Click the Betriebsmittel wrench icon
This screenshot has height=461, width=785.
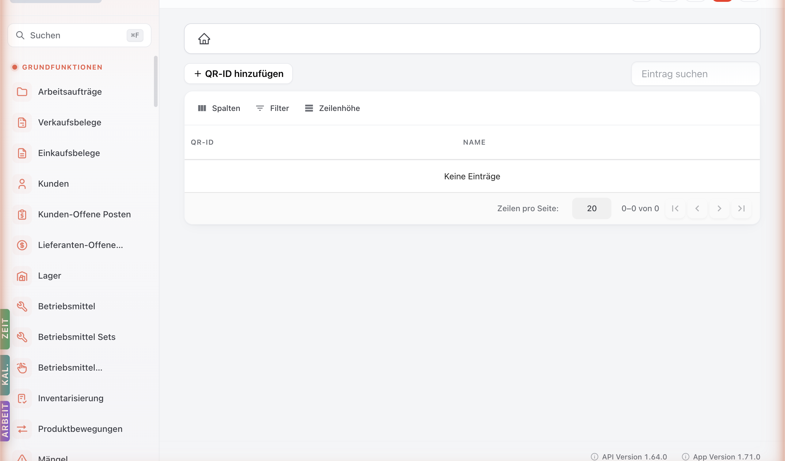coord(22,306)
